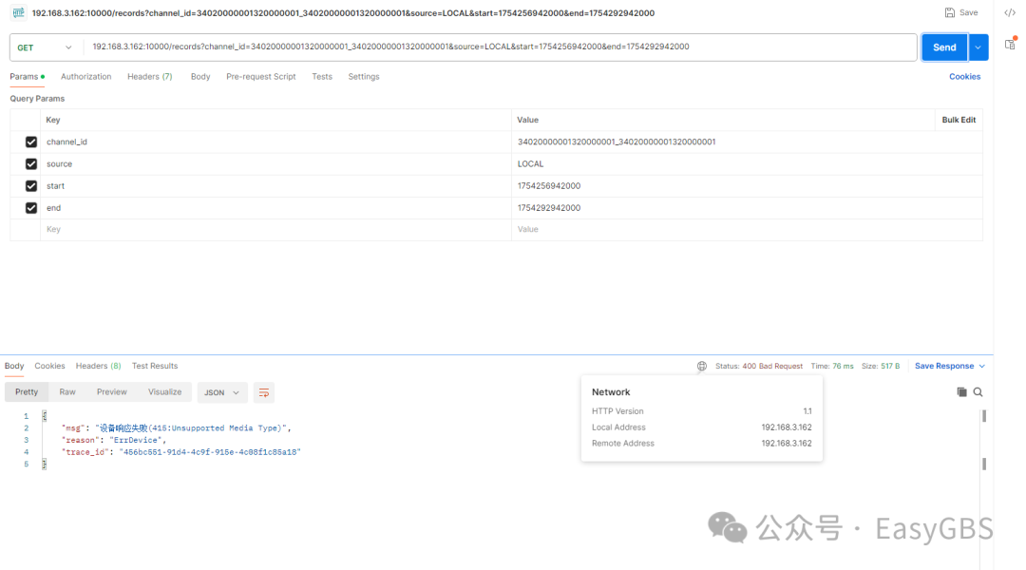
Task: Click the empty Key placeholder cell
Action: point(275,230)
